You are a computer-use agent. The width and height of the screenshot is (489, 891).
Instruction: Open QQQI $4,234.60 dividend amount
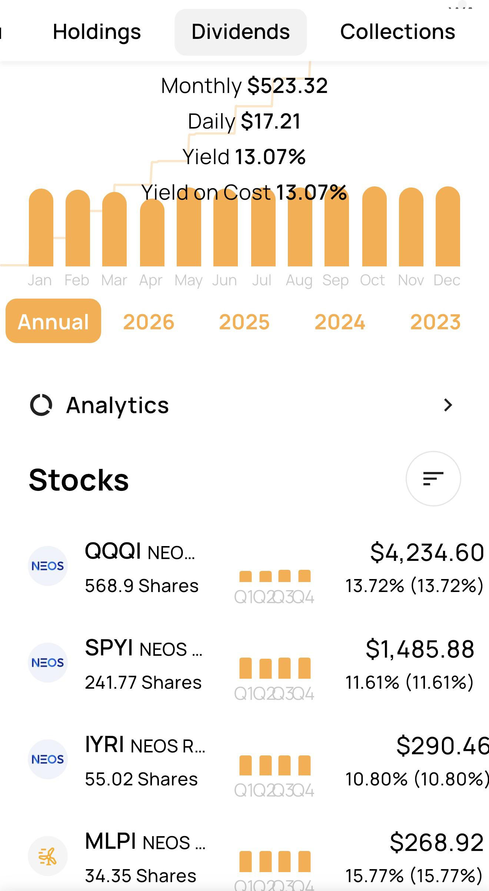427,552
